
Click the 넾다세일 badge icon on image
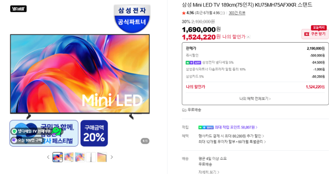pos(19,9)
